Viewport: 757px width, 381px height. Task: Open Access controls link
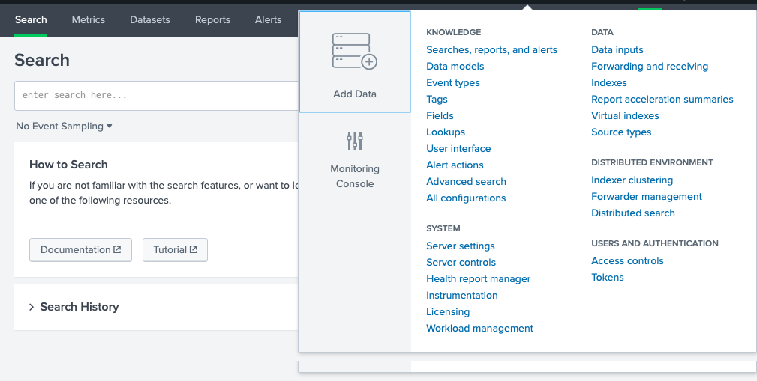(x=627, y=261)
